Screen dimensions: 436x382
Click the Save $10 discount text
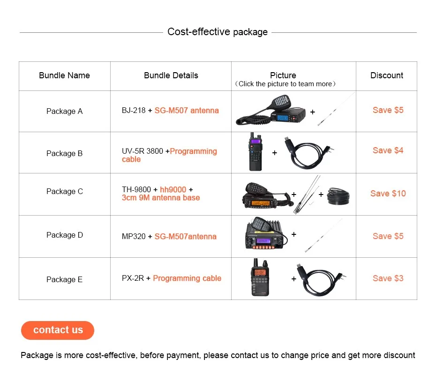[388, 194]
